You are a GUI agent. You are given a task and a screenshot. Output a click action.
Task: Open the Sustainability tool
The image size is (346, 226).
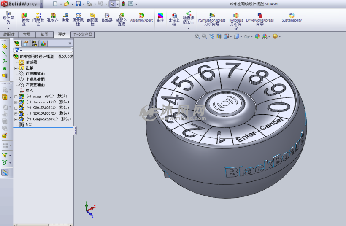292,18
